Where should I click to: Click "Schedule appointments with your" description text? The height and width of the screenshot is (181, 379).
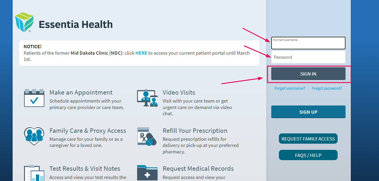[x=85, y=101]
